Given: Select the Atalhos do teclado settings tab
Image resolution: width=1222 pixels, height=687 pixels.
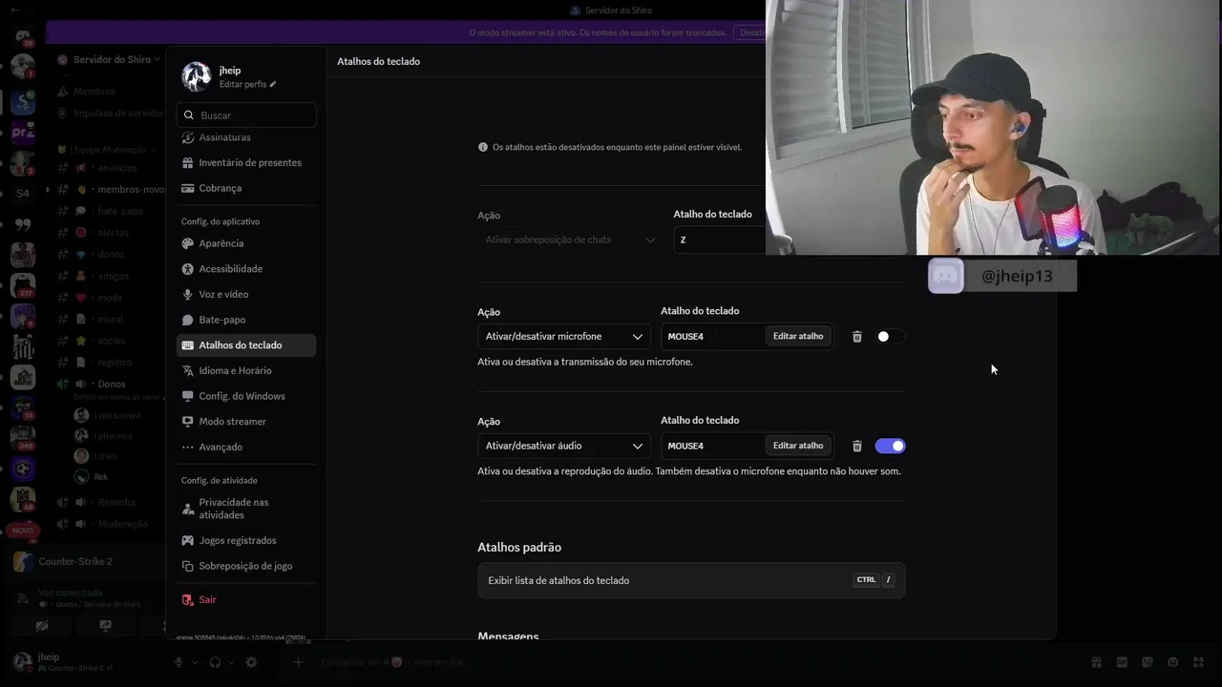Looking at the screenshot, I should tap(246, 345).
